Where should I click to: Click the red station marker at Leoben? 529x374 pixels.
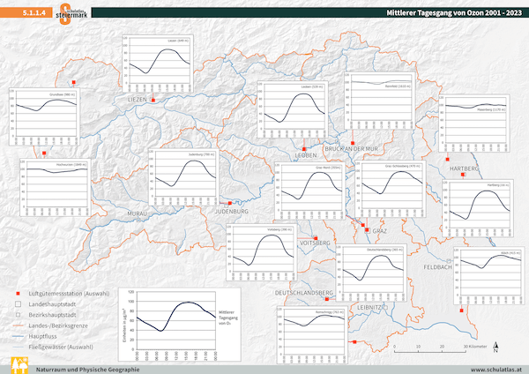(304, 149)
